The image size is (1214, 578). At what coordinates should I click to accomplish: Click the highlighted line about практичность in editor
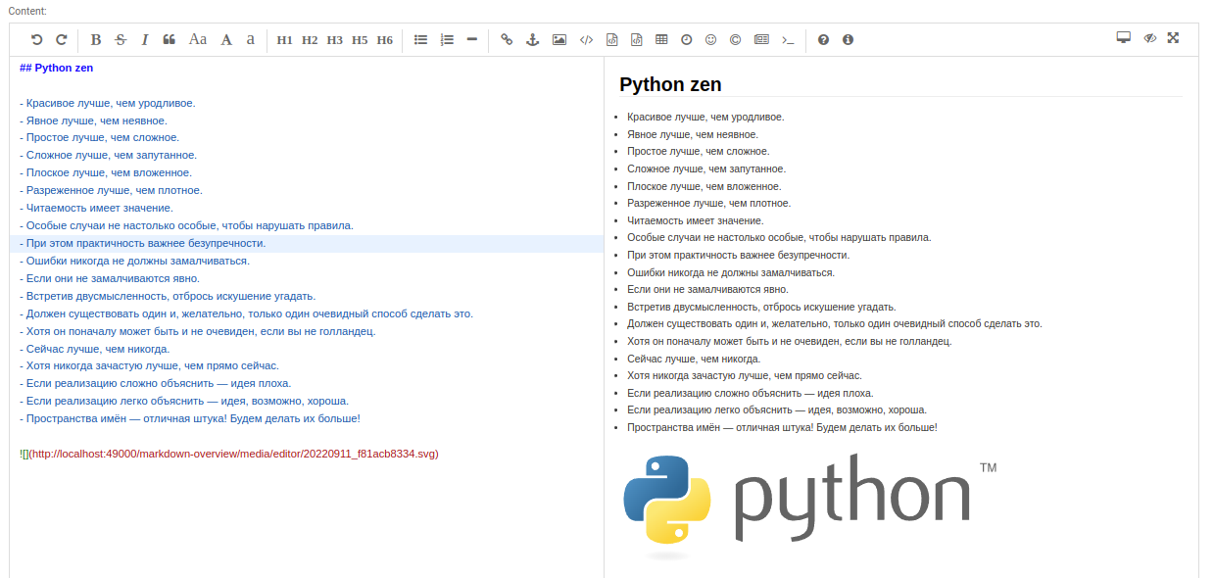point(145,243)
